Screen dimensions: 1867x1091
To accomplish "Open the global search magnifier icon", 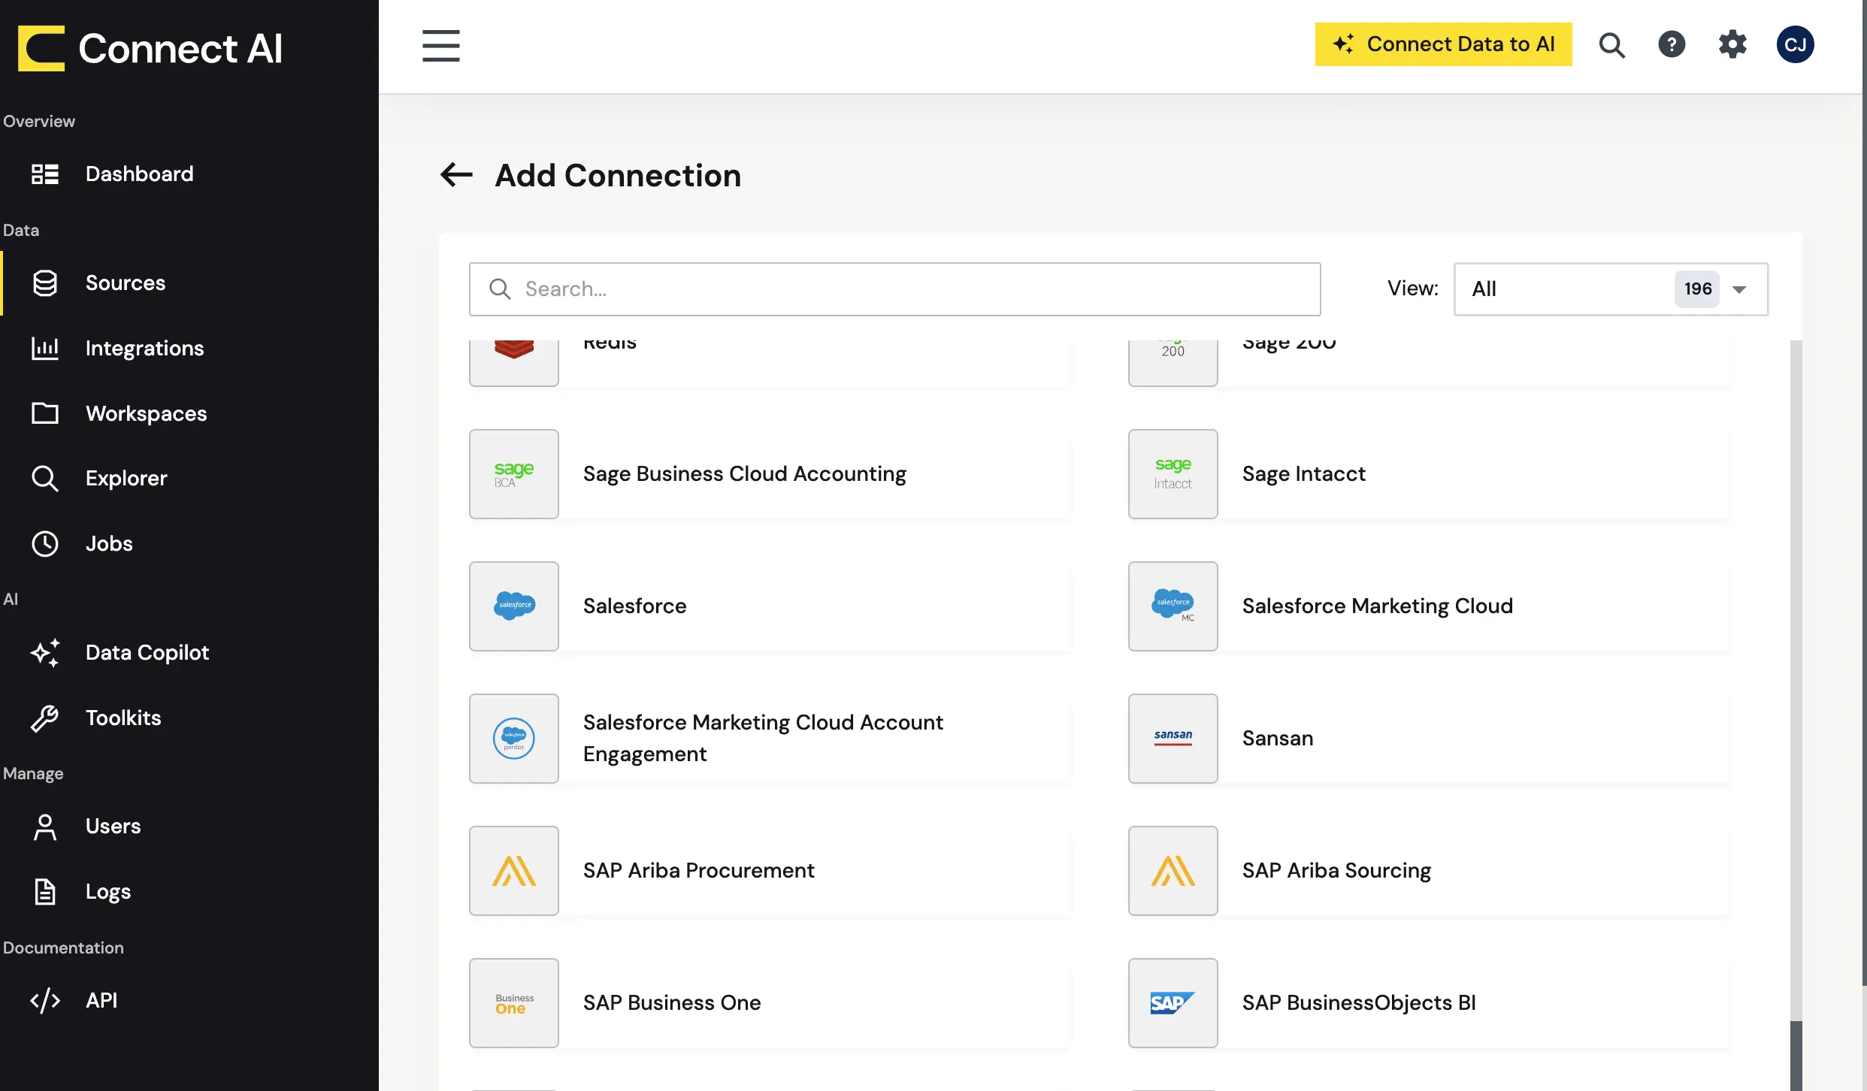I will (1611, 45).
